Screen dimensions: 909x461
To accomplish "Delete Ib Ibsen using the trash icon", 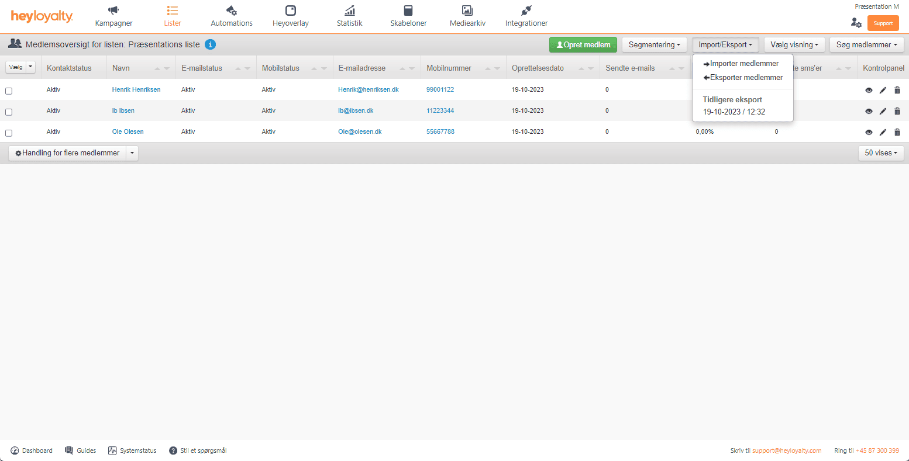I will click(897, 111).
